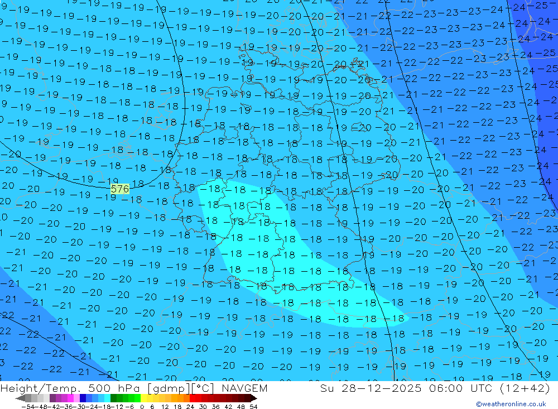This screenshot has height=409, width=558.
Task: Select the dark purple -42 legend swatch
Action: tap(52, 398)
